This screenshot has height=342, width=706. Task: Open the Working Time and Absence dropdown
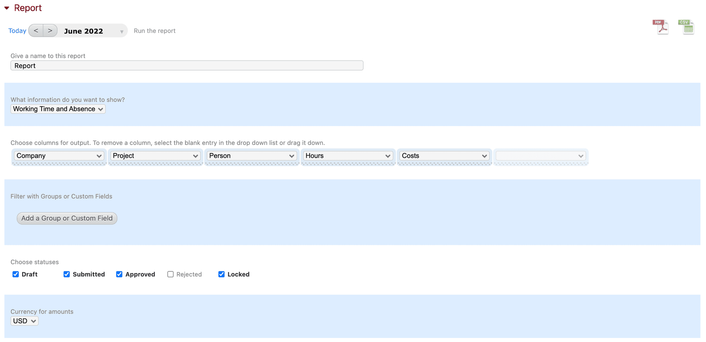[x=58, y=109]
